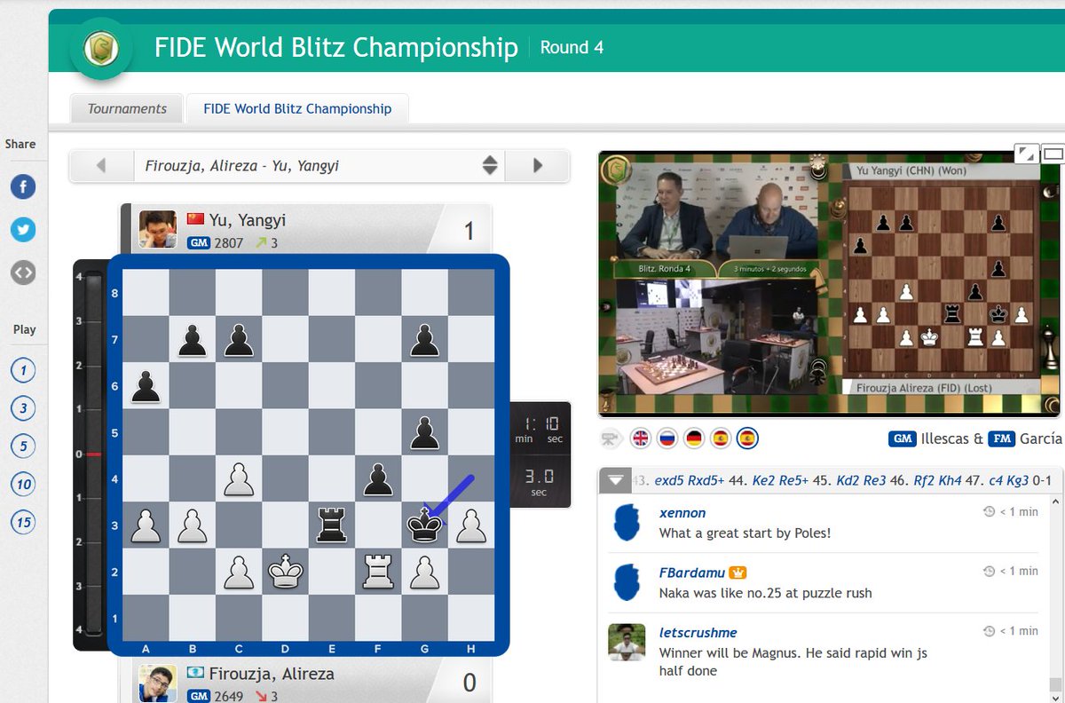Image resolution: width=1065 pixels, height=703 pixels.
Task: Click the video camera icon beside flags
Action: pos(611,439)
